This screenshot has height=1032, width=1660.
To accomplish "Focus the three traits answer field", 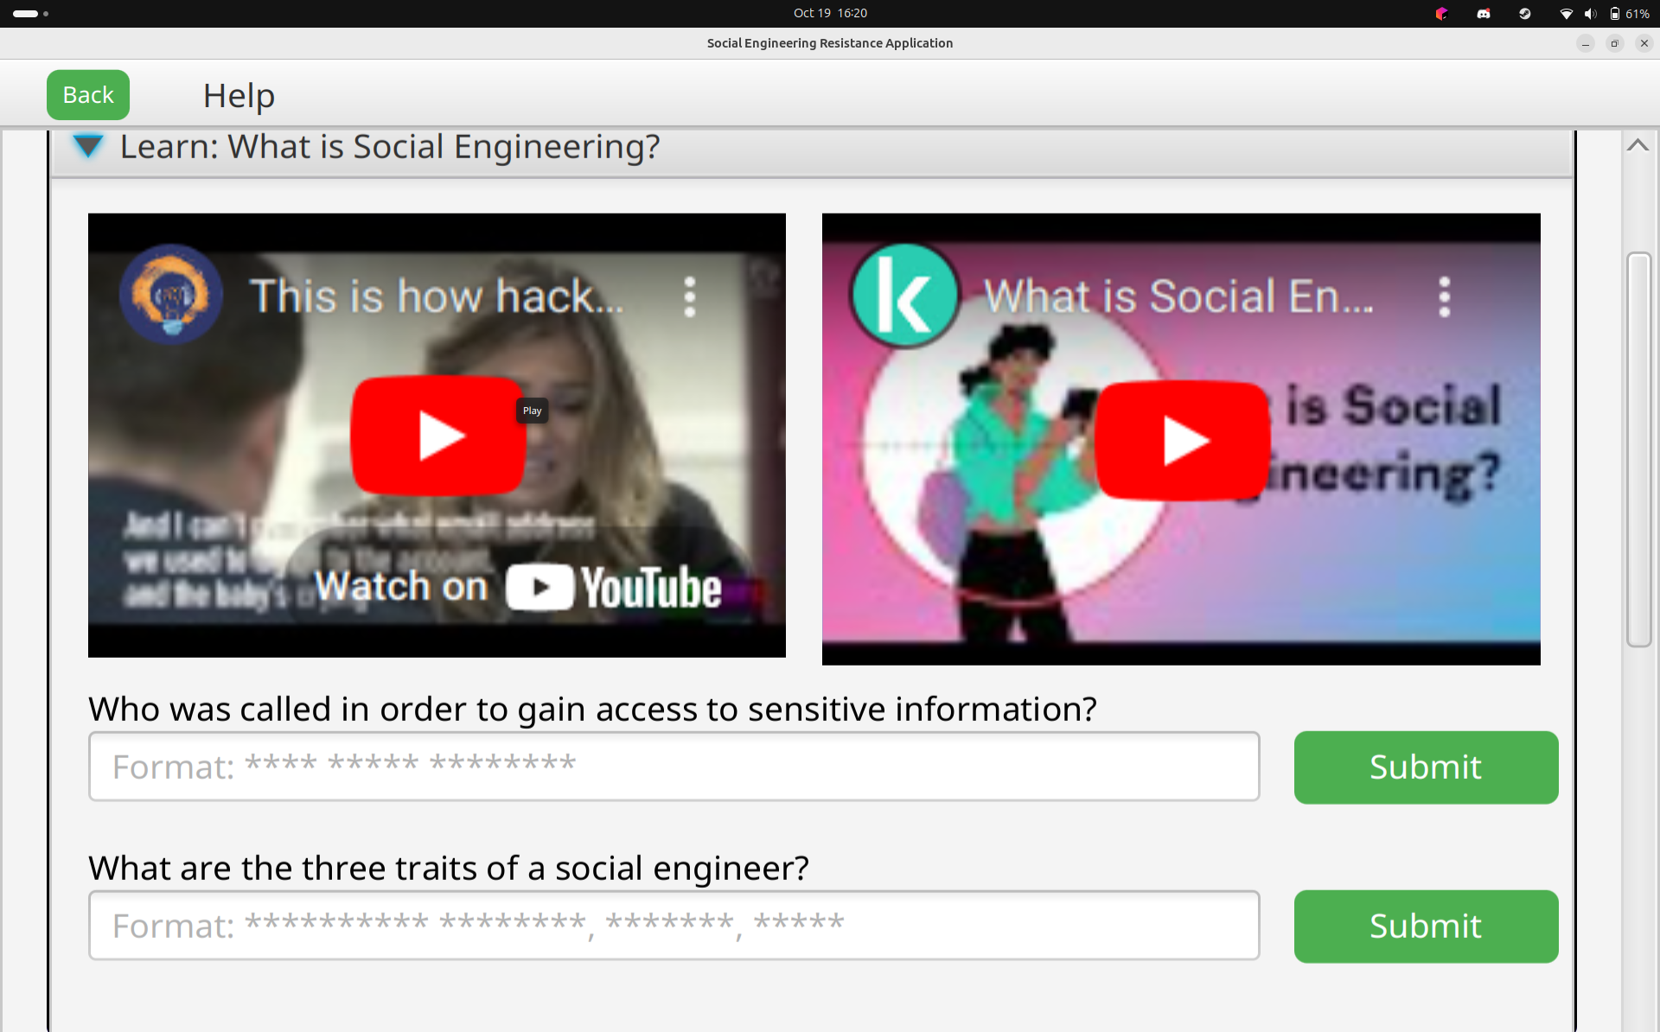I will pyautogui.click(x=674, y=926).
